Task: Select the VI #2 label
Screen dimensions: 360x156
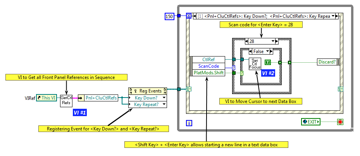Action: (x=268, y=73)
